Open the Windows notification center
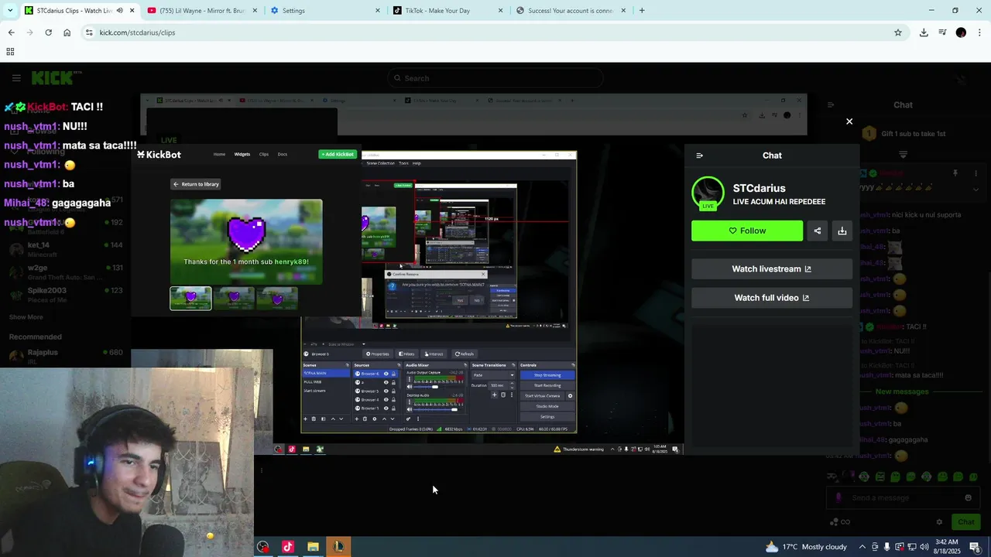This screenshot has height=557, width=991. click(975, 547)
